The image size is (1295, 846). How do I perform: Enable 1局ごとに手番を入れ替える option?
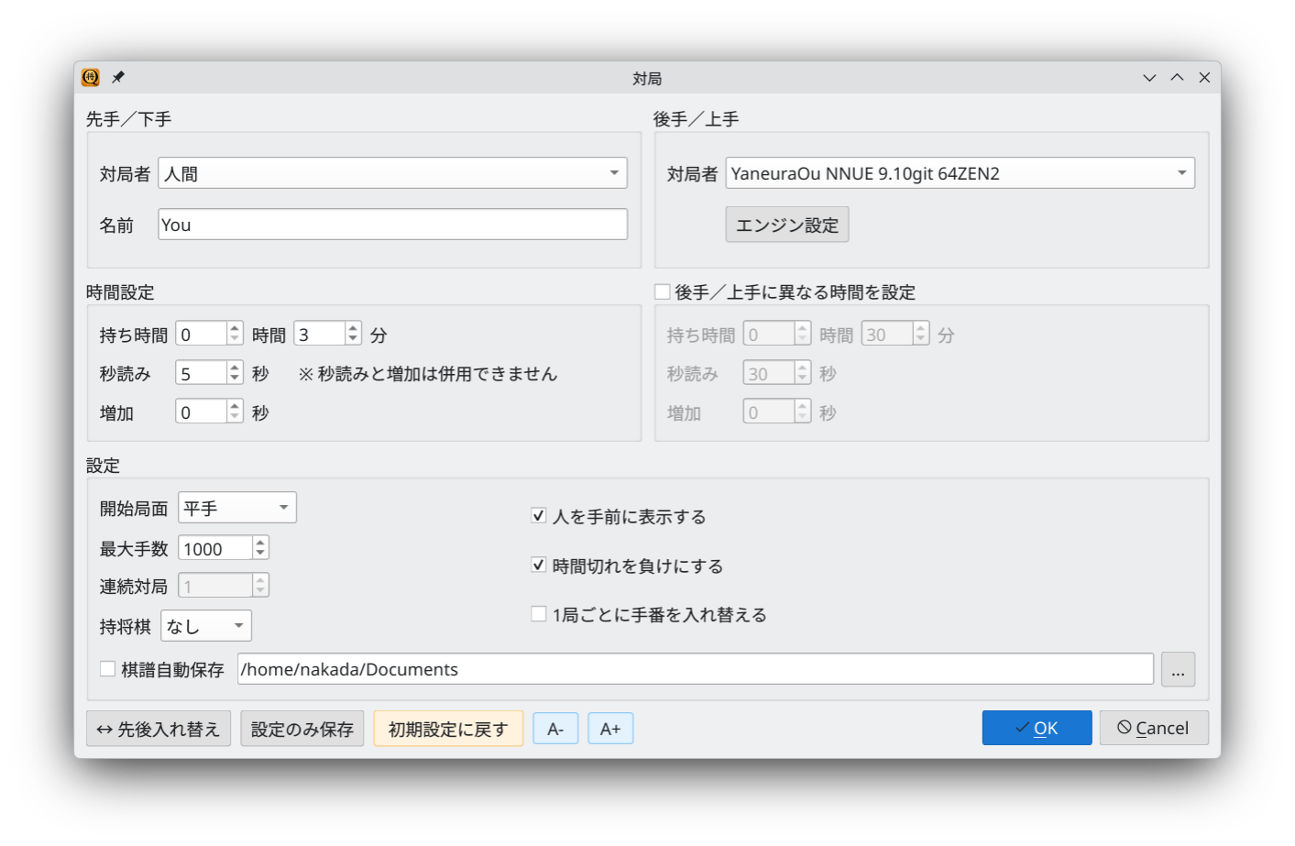[539, 613]
